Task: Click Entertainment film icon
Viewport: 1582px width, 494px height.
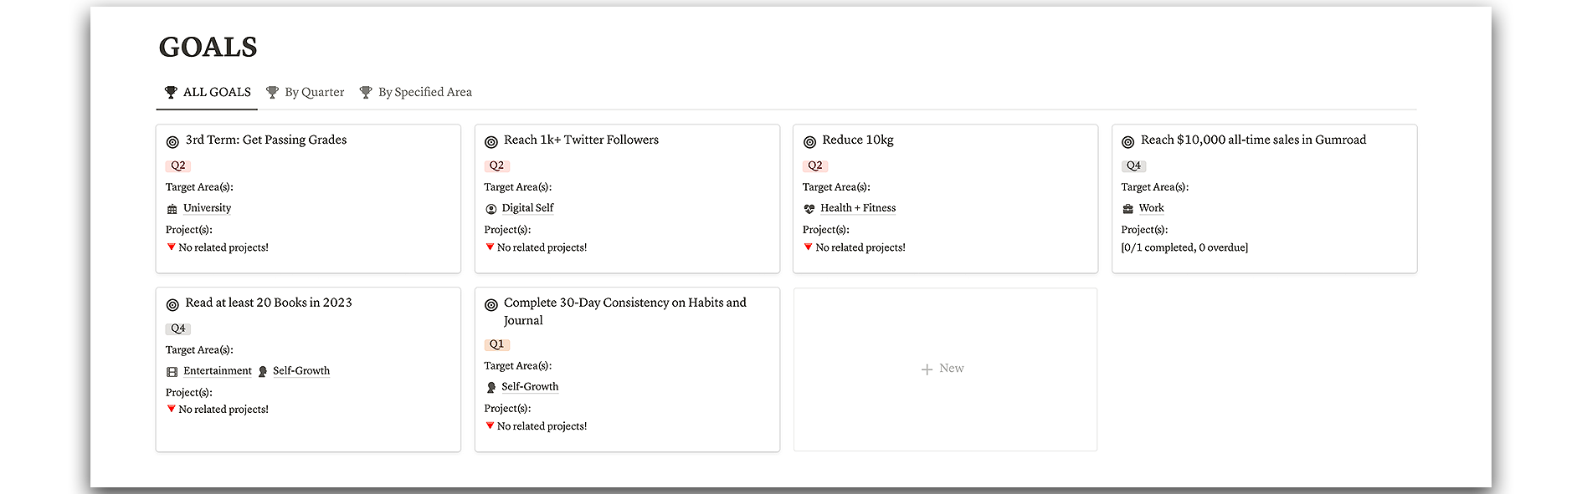Action: coord(172,372)
